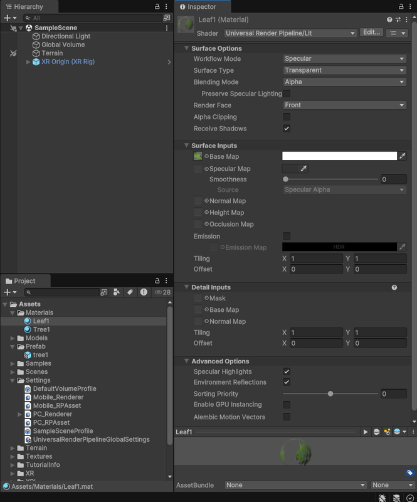
Task: Open Hierarchy create plus button
Action: point(9,18)
